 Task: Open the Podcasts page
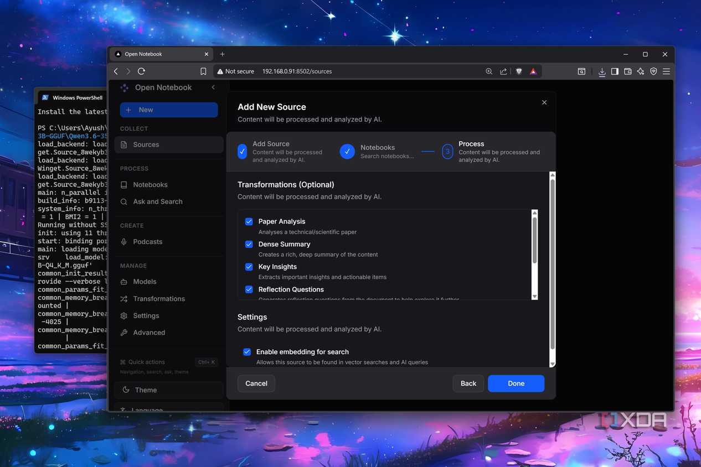click(169, 242)
